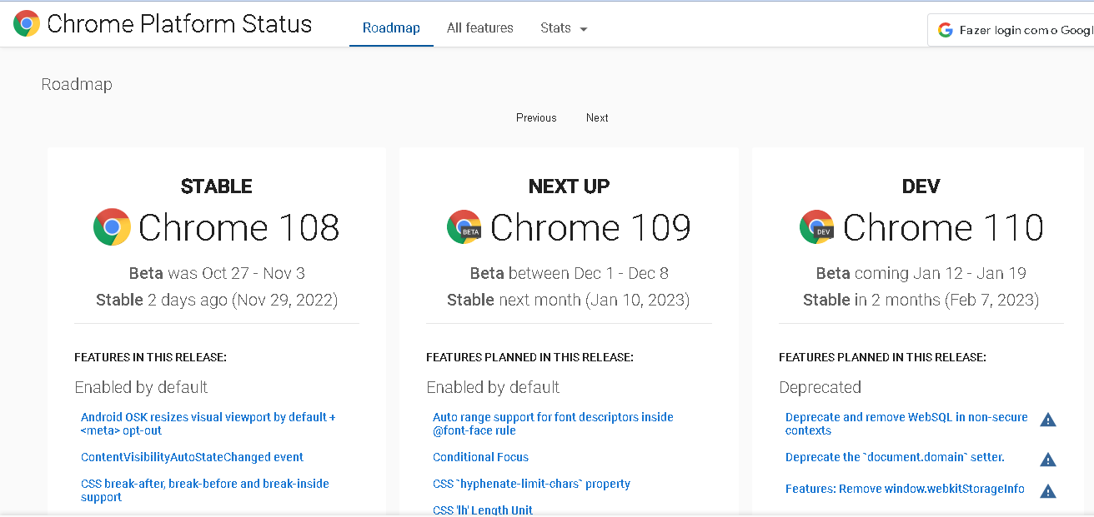
Task: Open the Conditional Focus feature page
Action: (x=480, y=457)
